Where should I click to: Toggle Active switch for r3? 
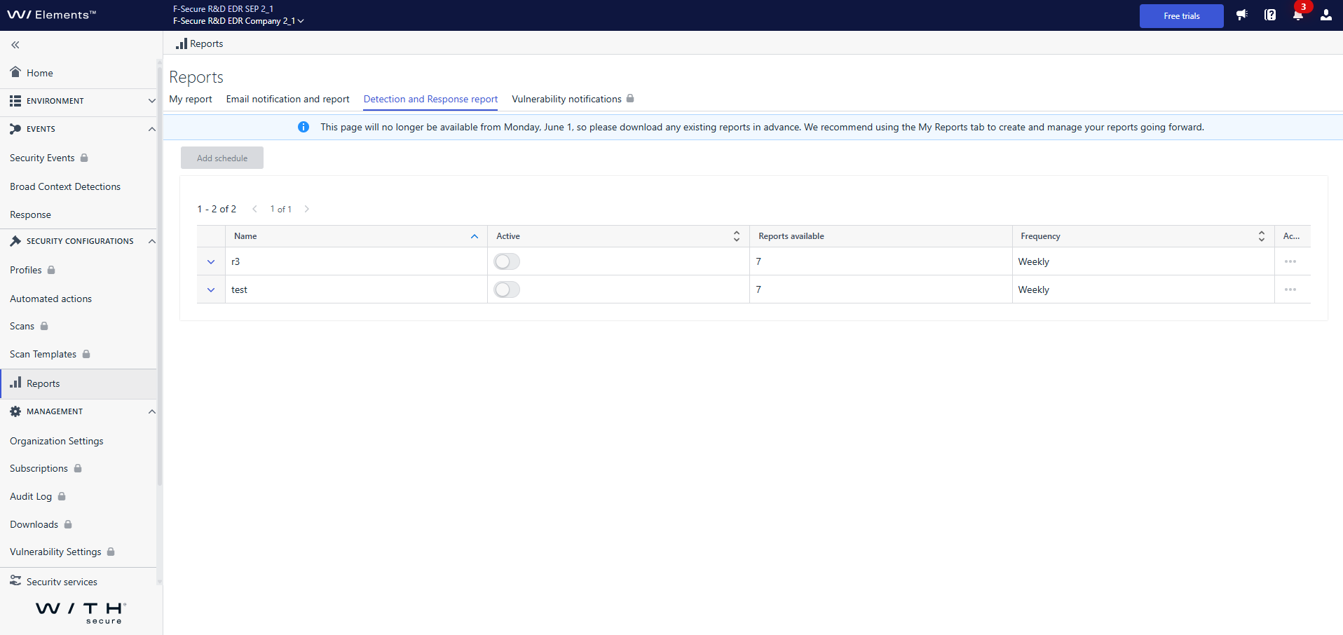tap(507, 261)
